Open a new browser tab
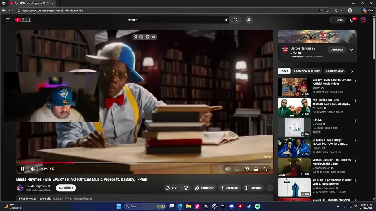376x211 pixels. click(59, 3)
